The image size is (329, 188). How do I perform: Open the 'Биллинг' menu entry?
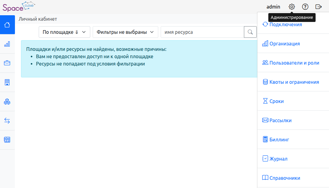pyautogui.click(x=279, y=140)
